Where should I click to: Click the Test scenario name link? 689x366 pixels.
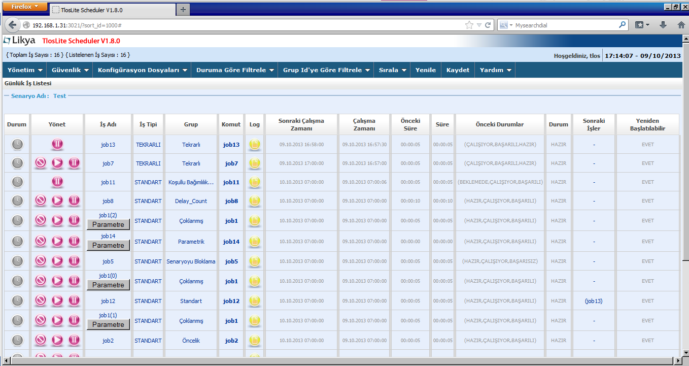click(x=59, y=95)
